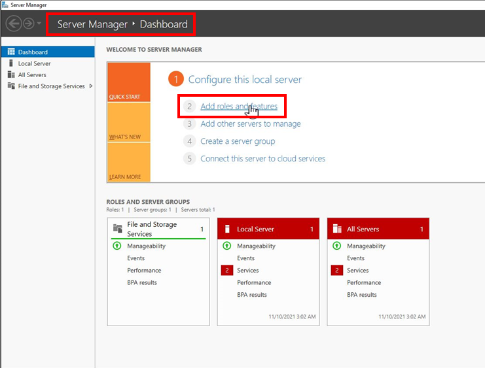The image size is (485, 368).
Task: Click Add other servers to manage
Action: [251, 124]
